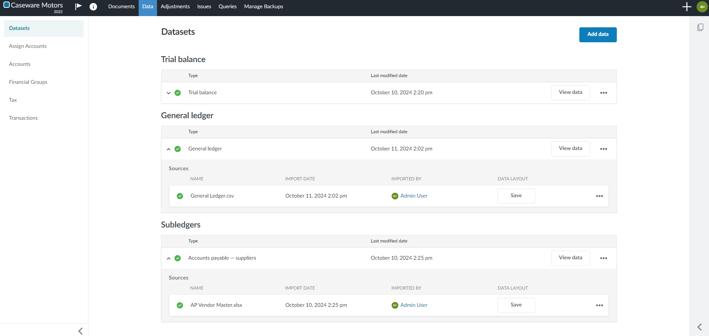Image resolution: width=709 pixels, height=336 pixels.
Task: Open more options for AP Vendor Master.xlsx
Action: [x=599, y=305]
